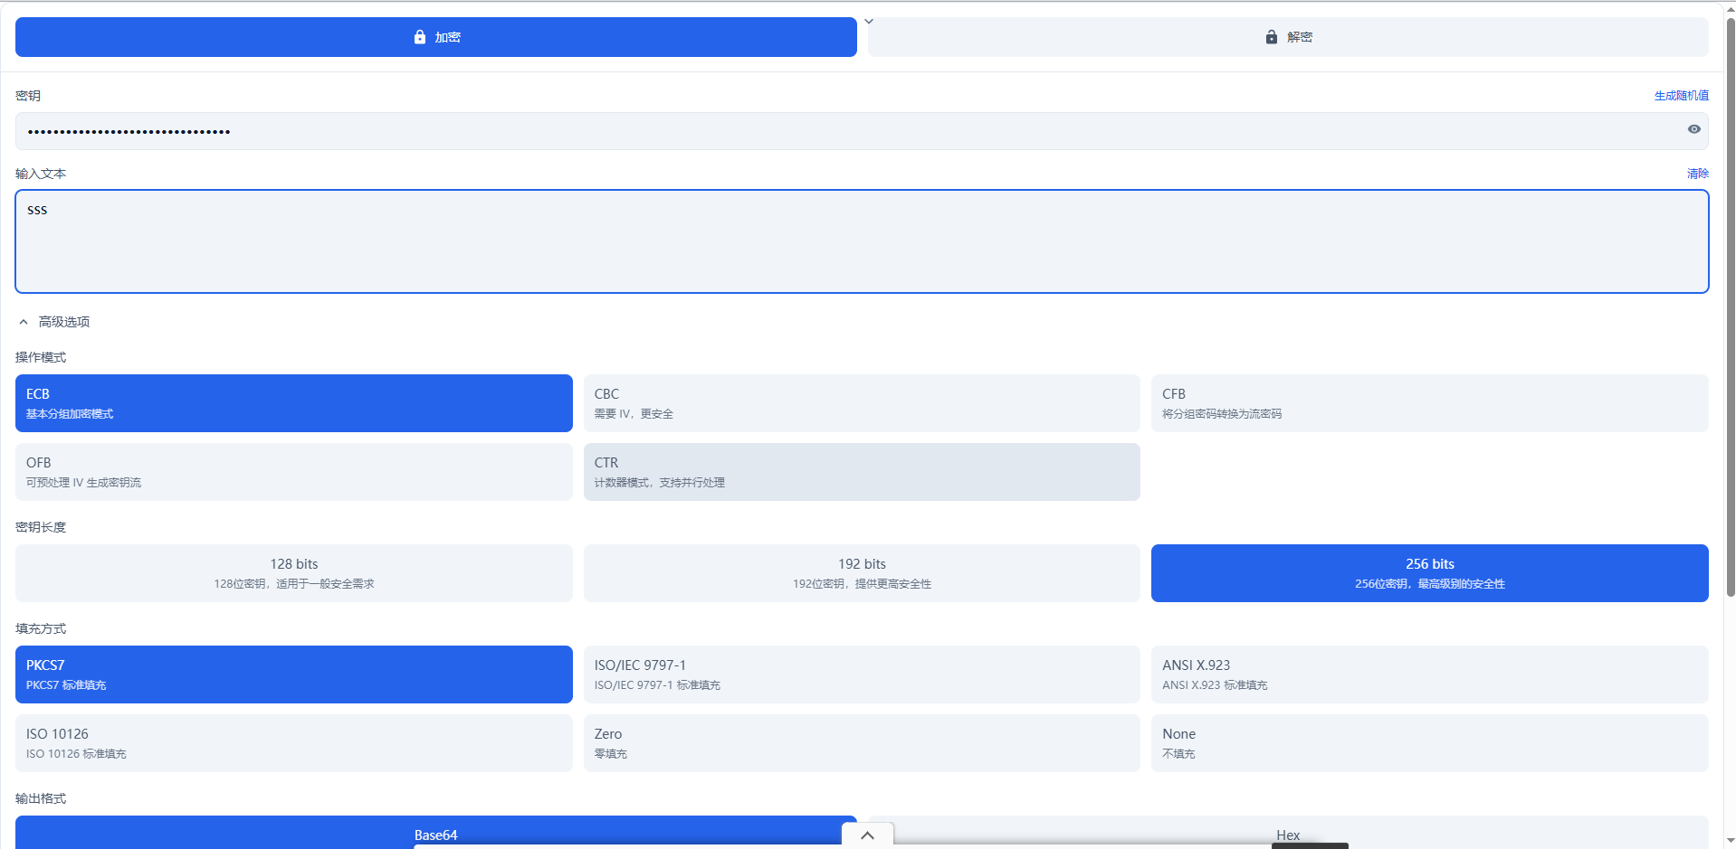Click inside the 密钥 password field
Image resolution: width=1736 pixels, height=849 pixels.
[815, 131]
